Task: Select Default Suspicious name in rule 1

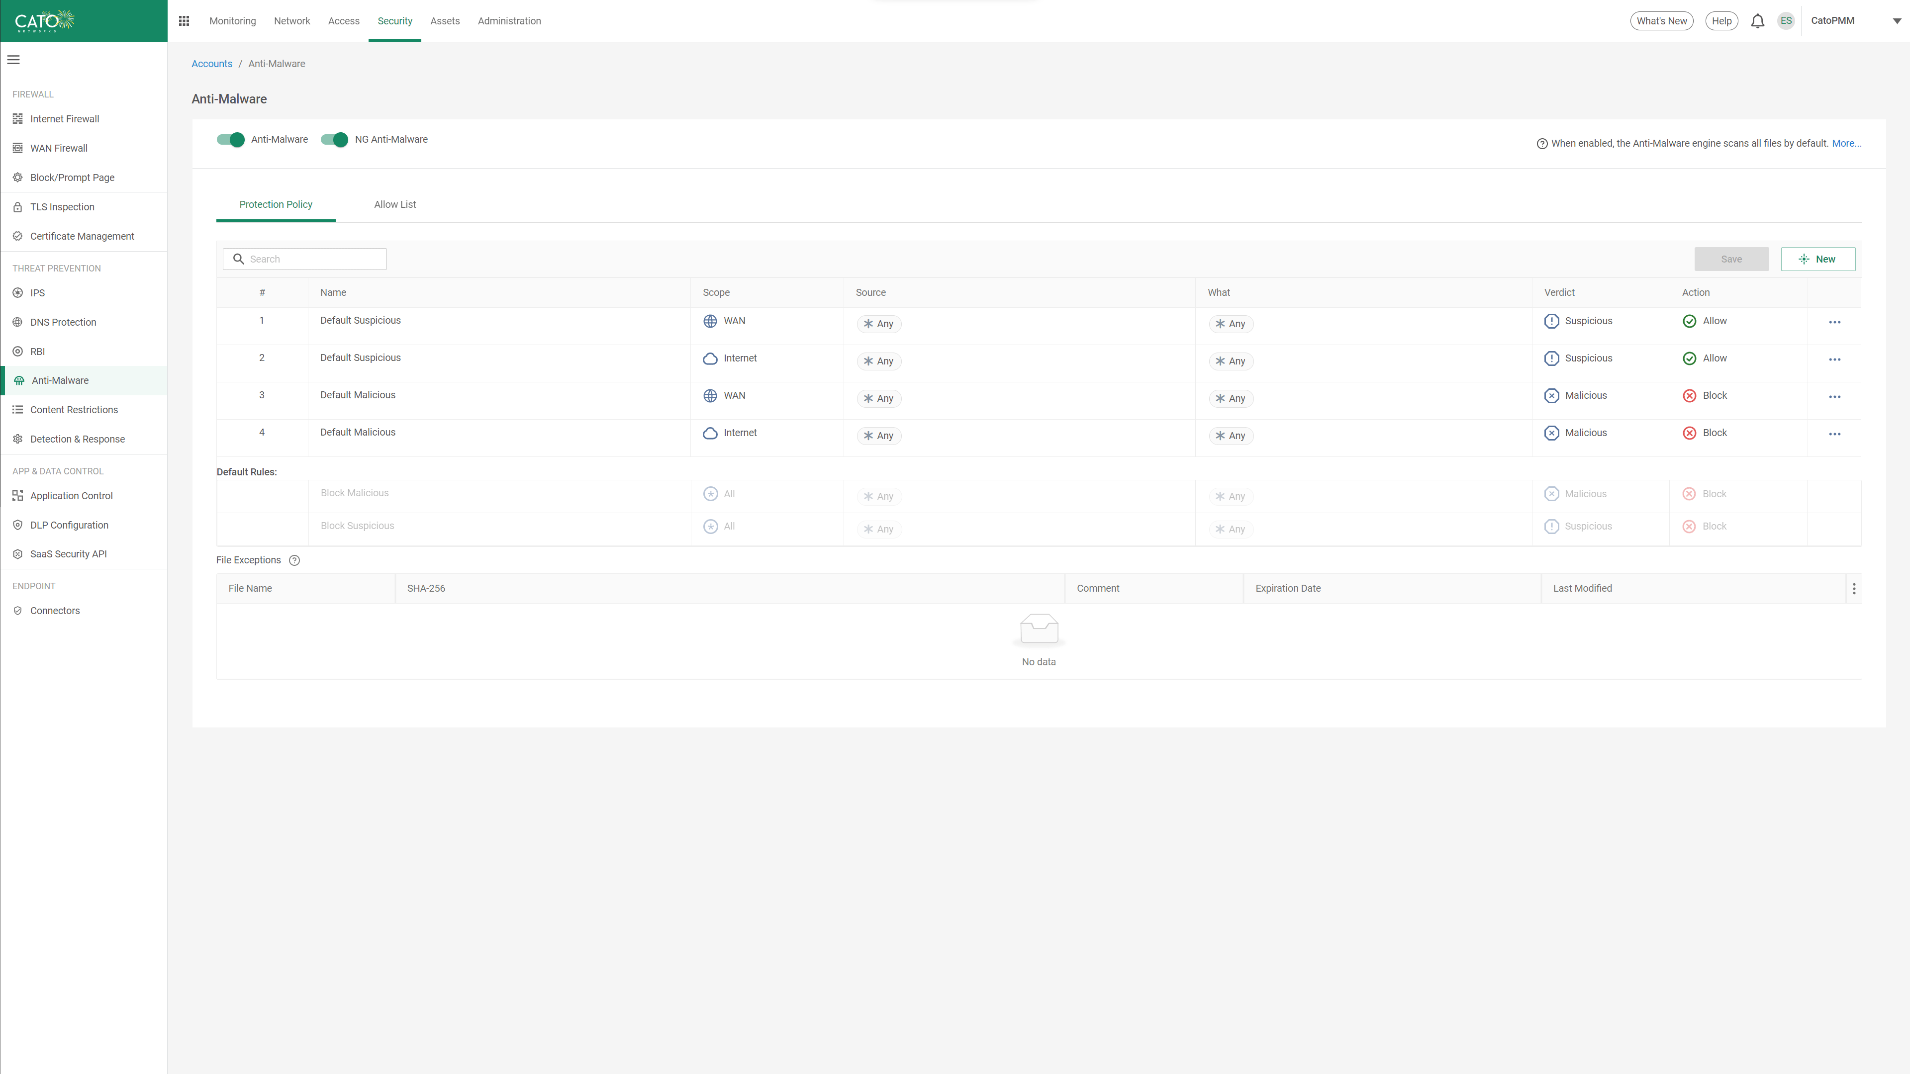Action: [x=360, y=320]
